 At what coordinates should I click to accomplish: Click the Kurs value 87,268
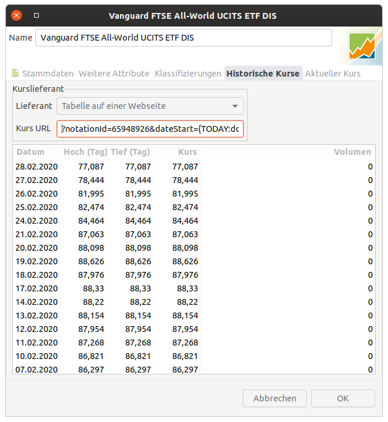pyautogui.click(x=185, y=343)
